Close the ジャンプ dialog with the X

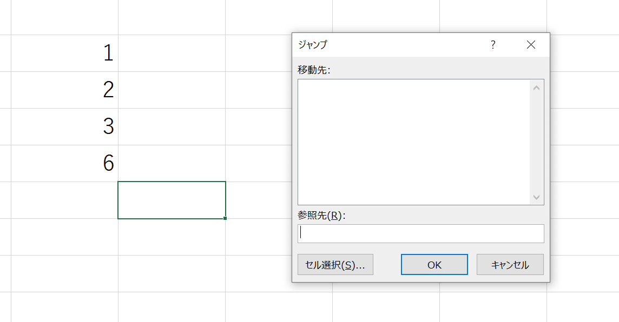point(531,45)
